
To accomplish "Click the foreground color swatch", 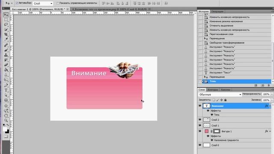I will pos(5,129).
